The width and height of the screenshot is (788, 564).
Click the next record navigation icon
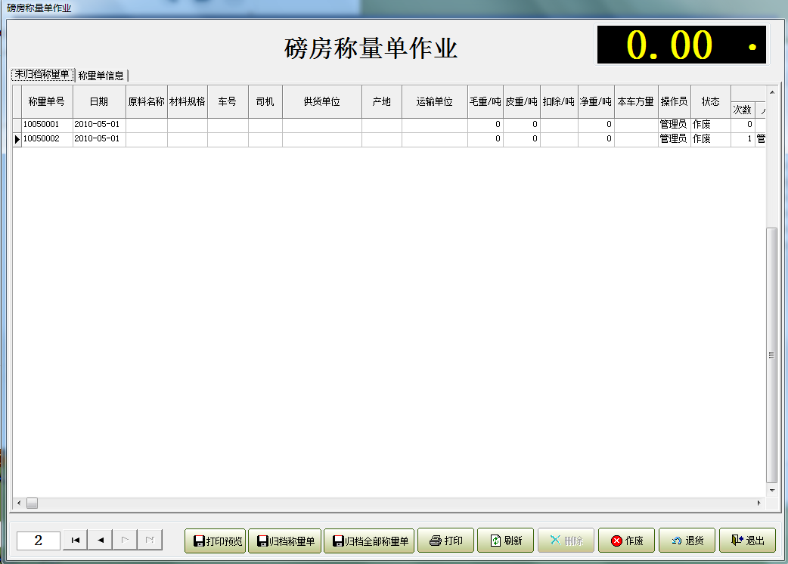click(x=125, y=539)
